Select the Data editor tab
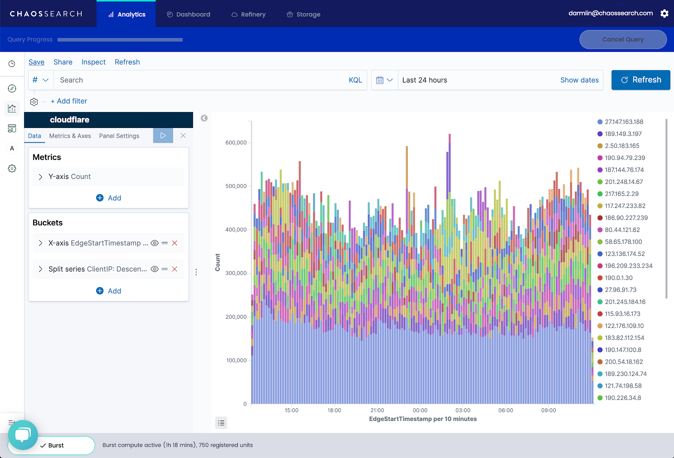The image size is (674, 458). (x=35, y=136)
